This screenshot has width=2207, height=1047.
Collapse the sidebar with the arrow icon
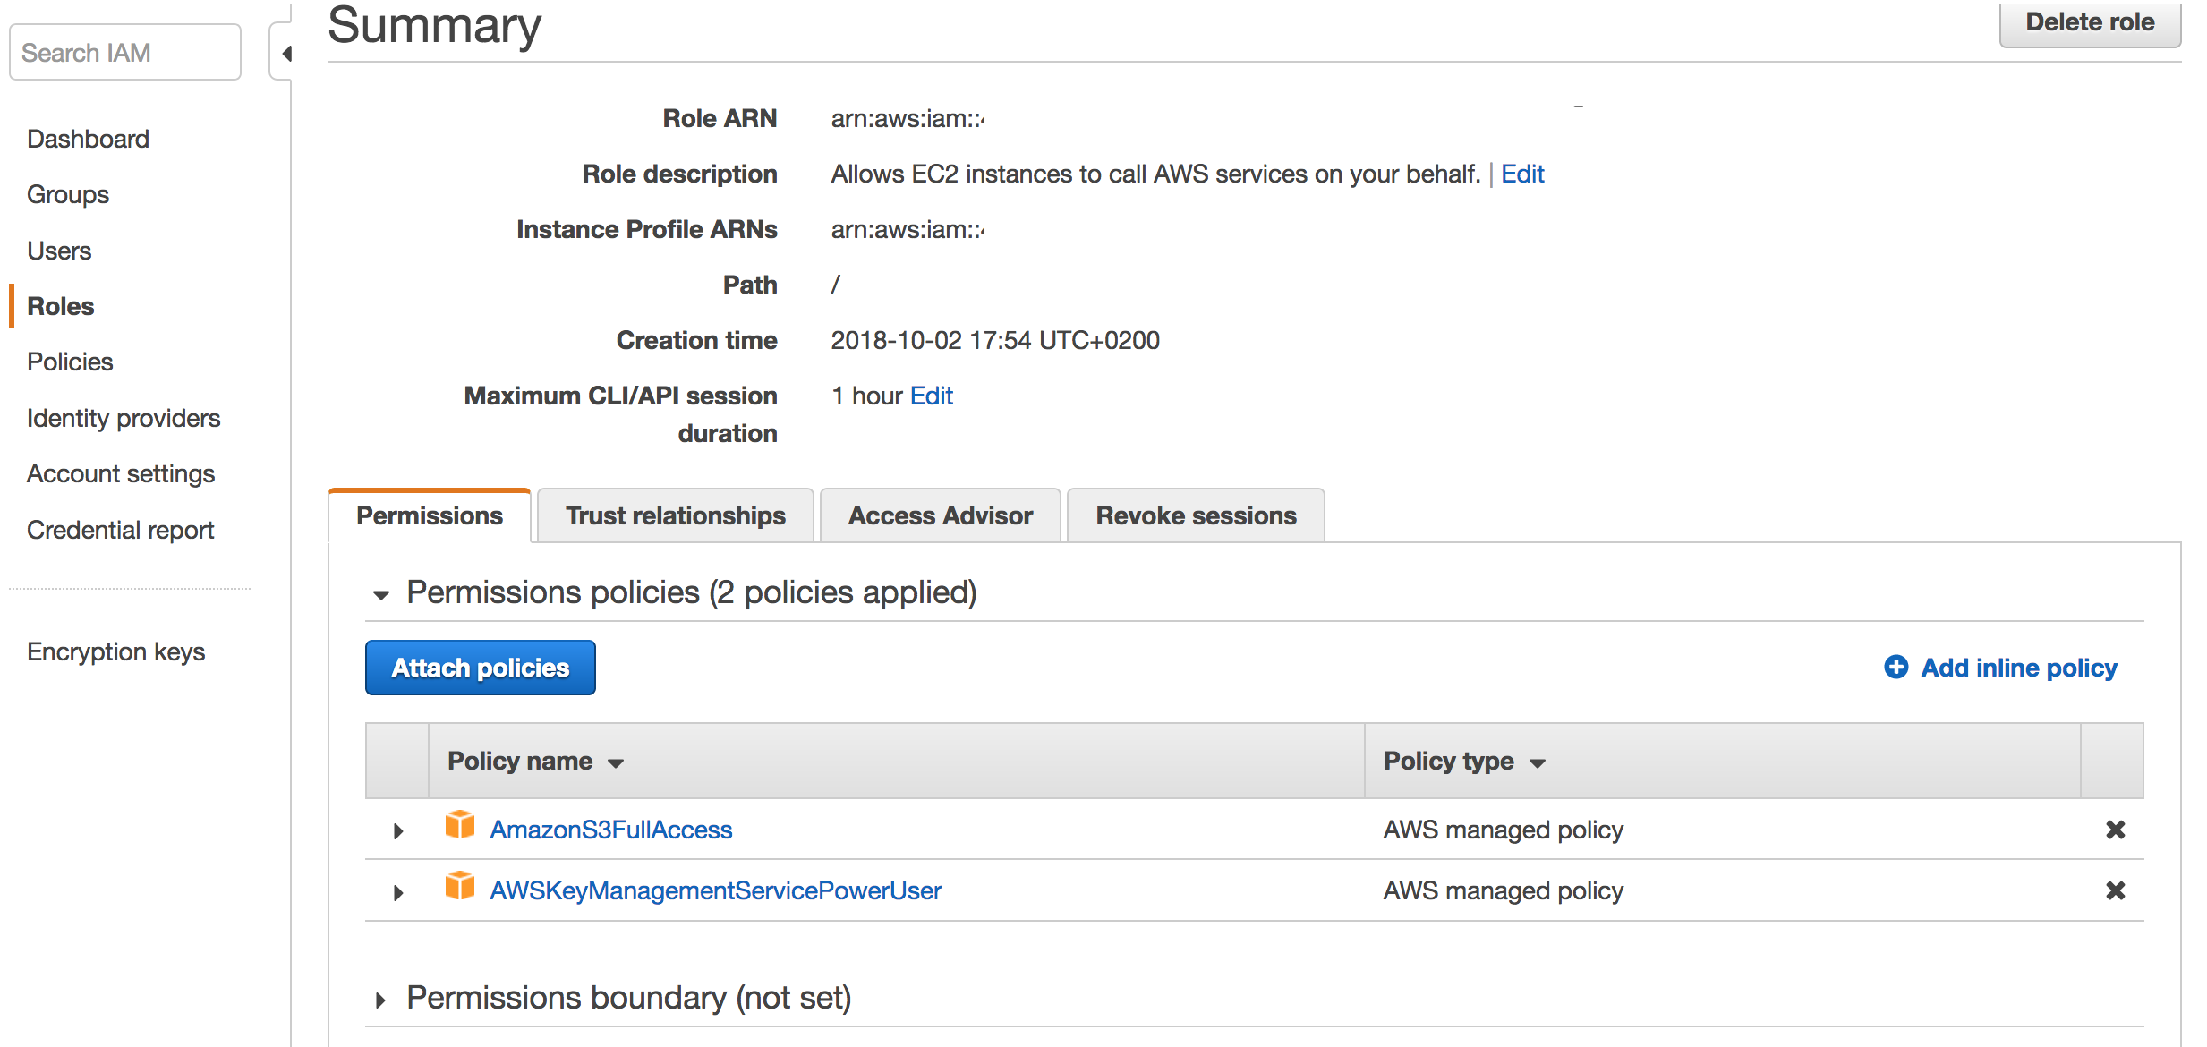[x=285, y=54]
